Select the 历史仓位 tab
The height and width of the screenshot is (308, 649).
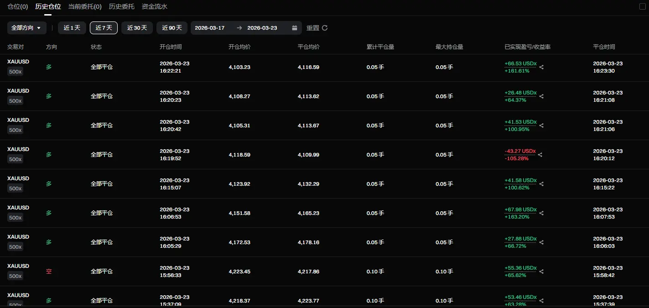(48, 7)
